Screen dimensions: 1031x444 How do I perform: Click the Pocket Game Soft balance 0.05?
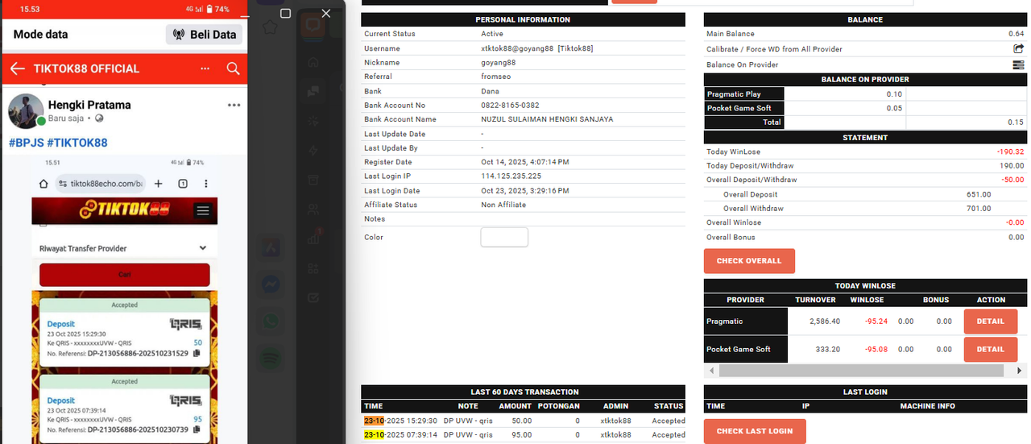[894, 108]
